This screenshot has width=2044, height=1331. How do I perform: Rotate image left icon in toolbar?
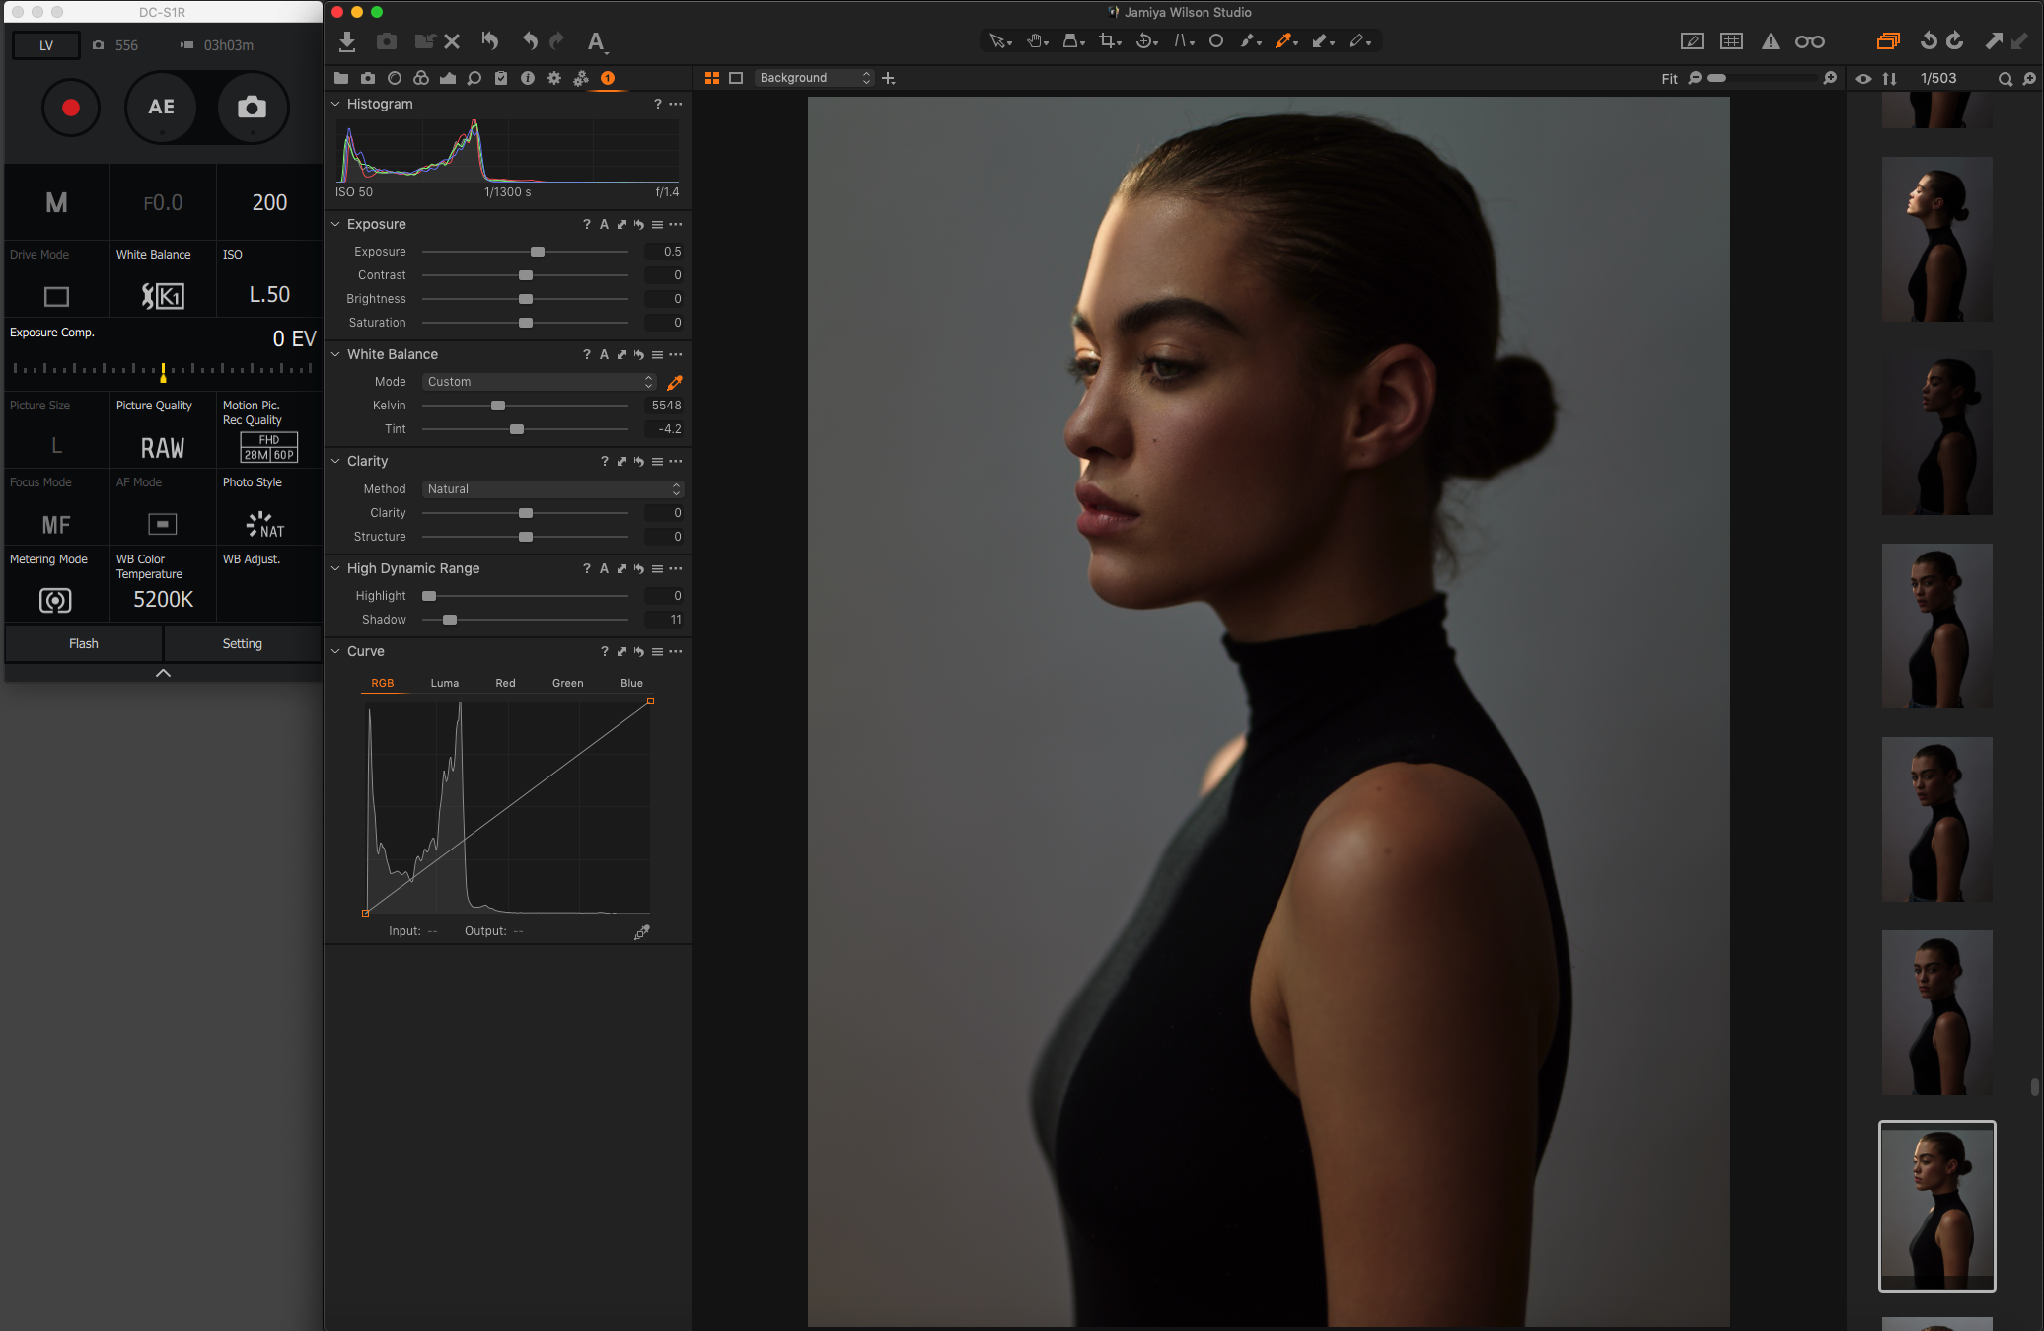tap(1929, 40)
